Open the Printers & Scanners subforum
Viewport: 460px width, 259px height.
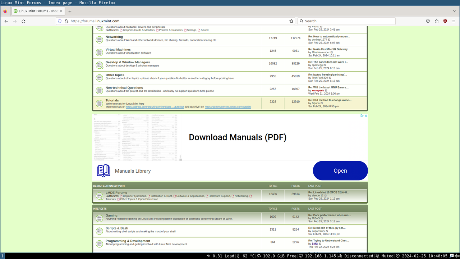tap(171, 30)
